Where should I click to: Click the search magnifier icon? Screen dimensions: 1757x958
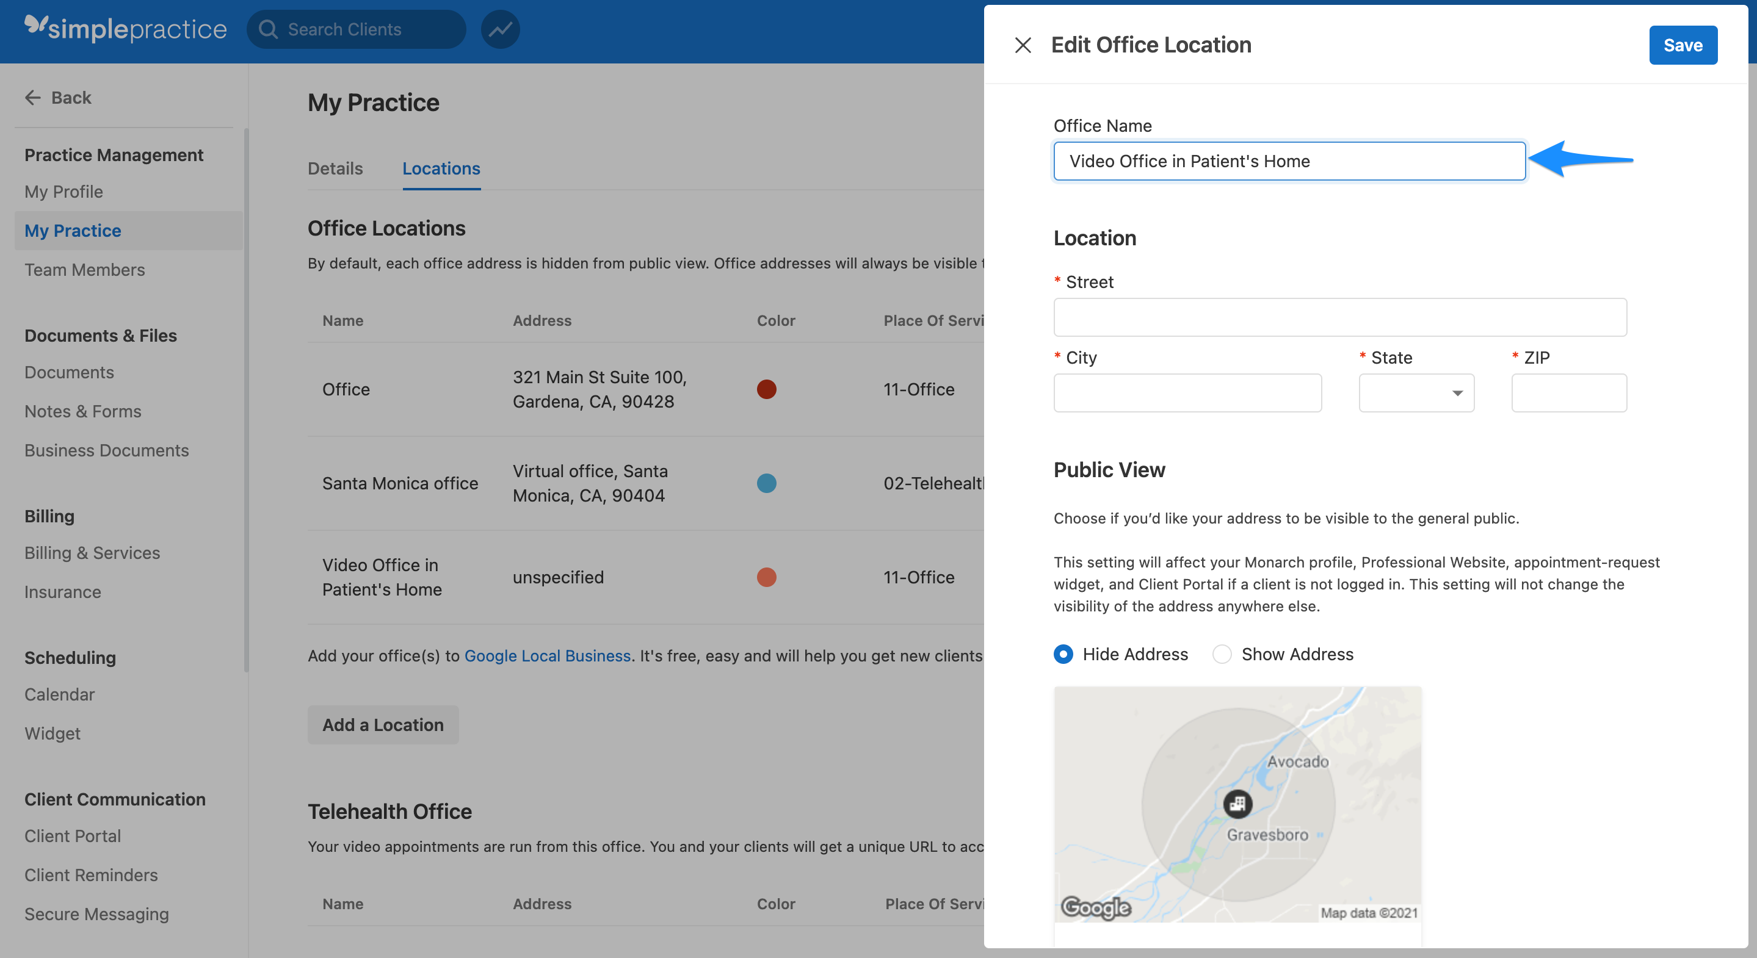(x=267, y=29)
